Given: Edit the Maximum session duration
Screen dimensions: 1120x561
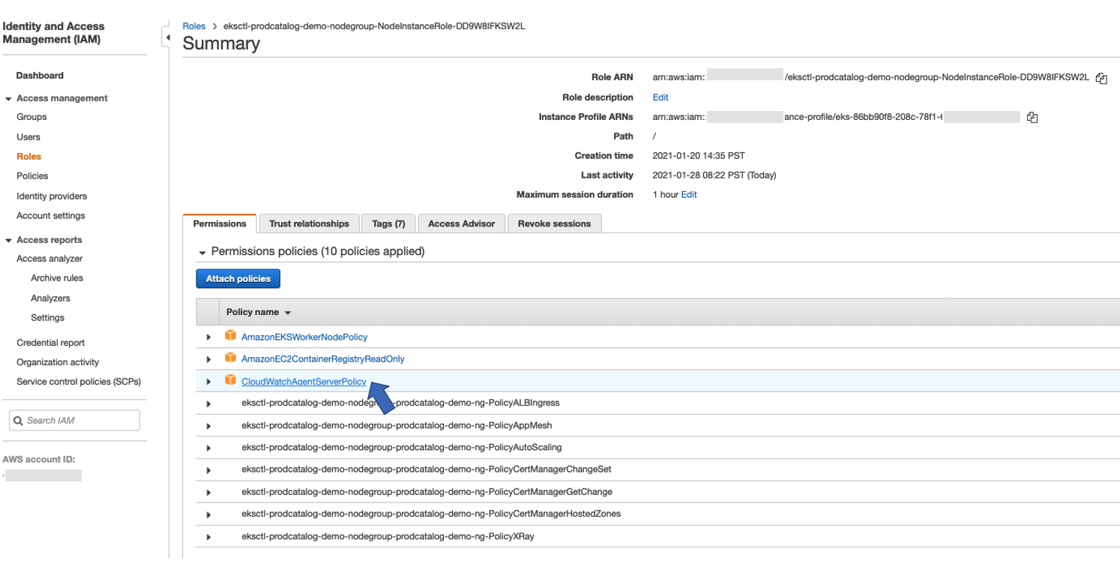Looking at the screenshot, I should [689, 194].
